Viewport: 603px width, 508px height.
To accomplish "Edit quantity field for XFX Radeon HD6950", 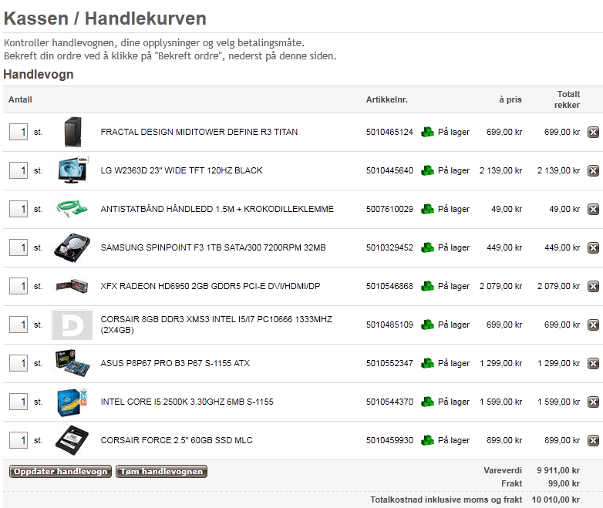I will 19,286.
